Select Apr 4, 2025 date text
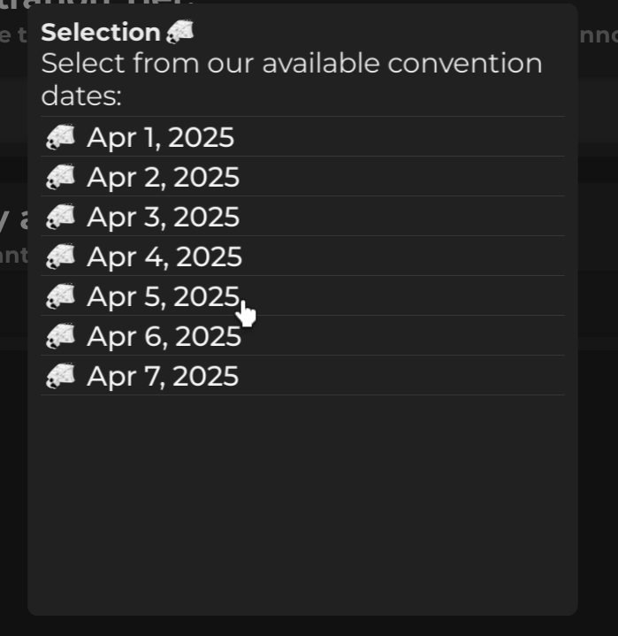The image size is (618, 636). click(x=164, y=257)
